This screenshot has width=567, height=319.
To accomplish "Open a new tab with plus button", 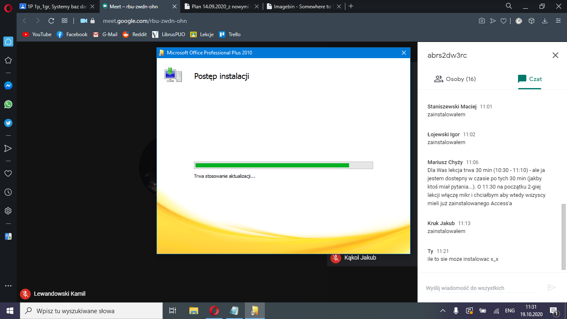I will coord(351,6).
